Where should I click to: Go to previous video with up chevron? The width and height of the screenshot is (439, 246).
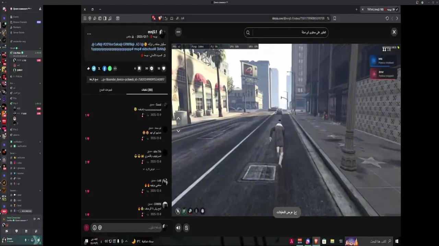[178, 118]
